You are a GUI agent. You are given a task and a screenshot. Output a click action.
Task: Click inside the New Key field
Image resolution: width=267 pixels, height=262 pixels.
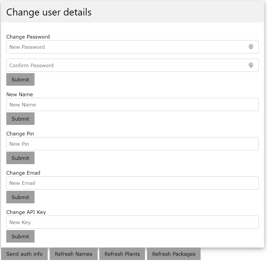(x=132, y=222)
